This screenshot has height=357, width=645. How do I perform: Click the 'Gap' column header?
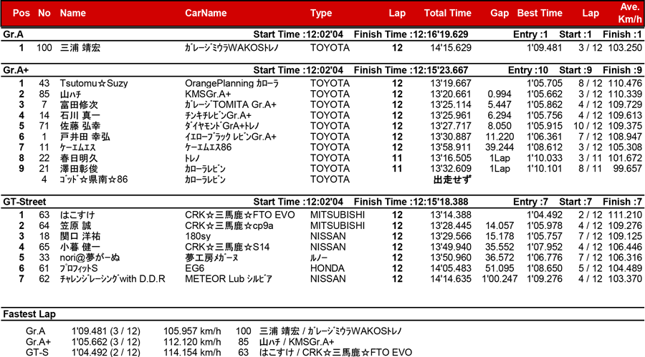click(x=500, y=13)
